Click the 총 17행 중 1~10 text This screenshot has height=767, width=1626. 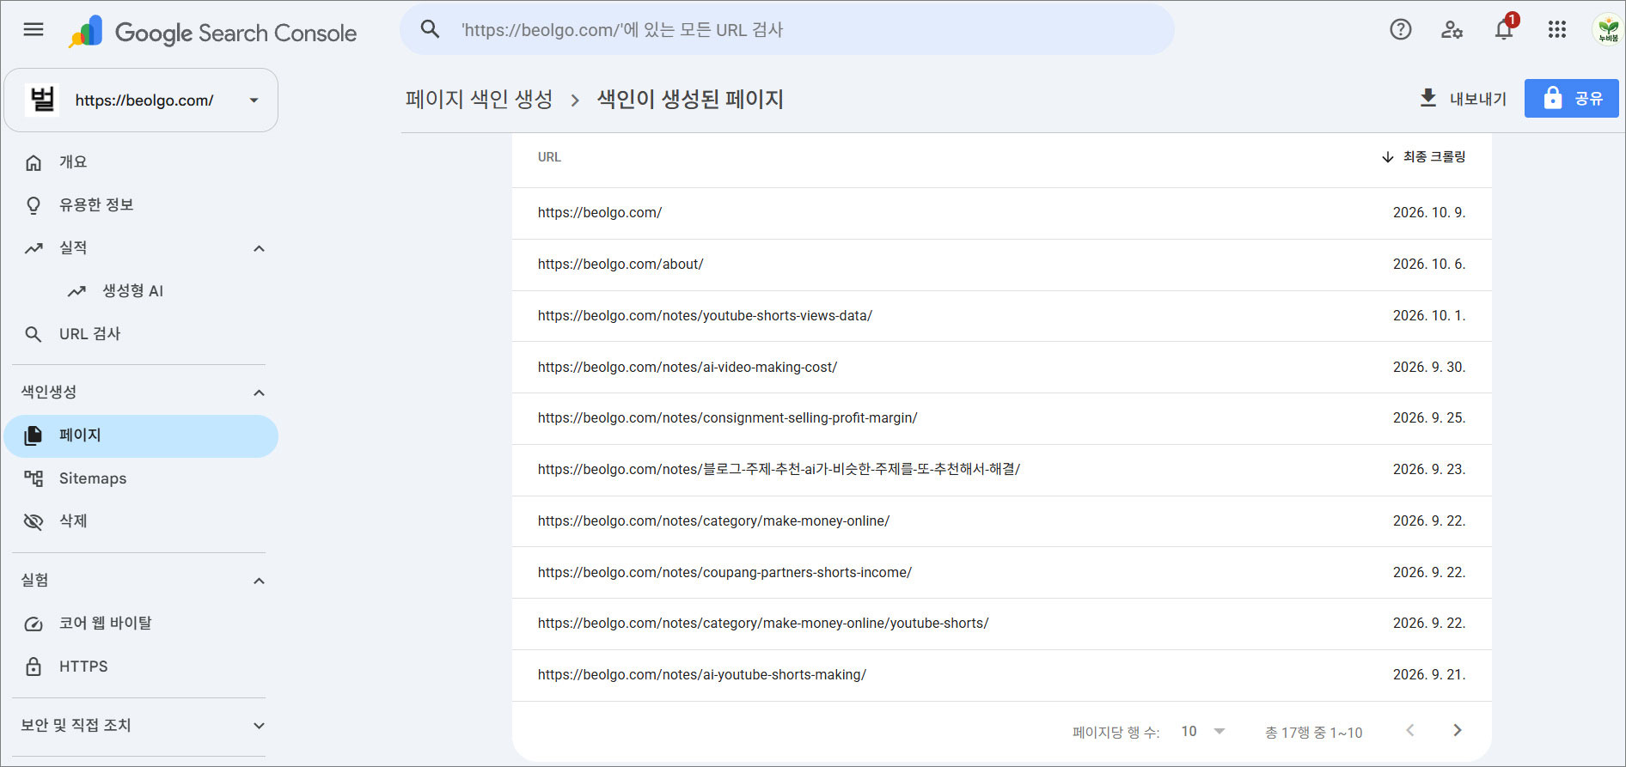pos(1314,733)
